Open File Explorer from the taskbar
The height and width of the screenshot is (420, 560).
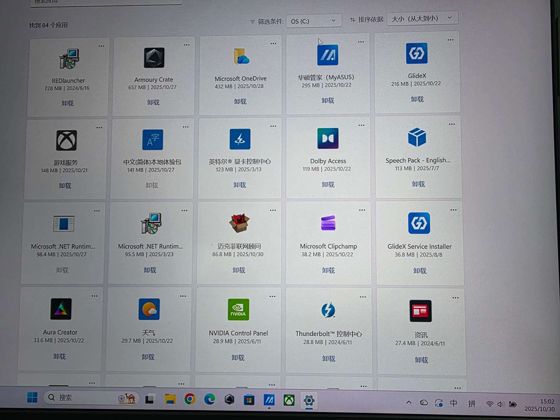pos(170,399)
